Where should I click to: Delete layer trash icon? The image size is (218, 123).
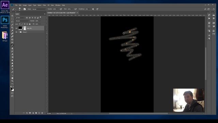pyautogui.click(x=42, y=113)
